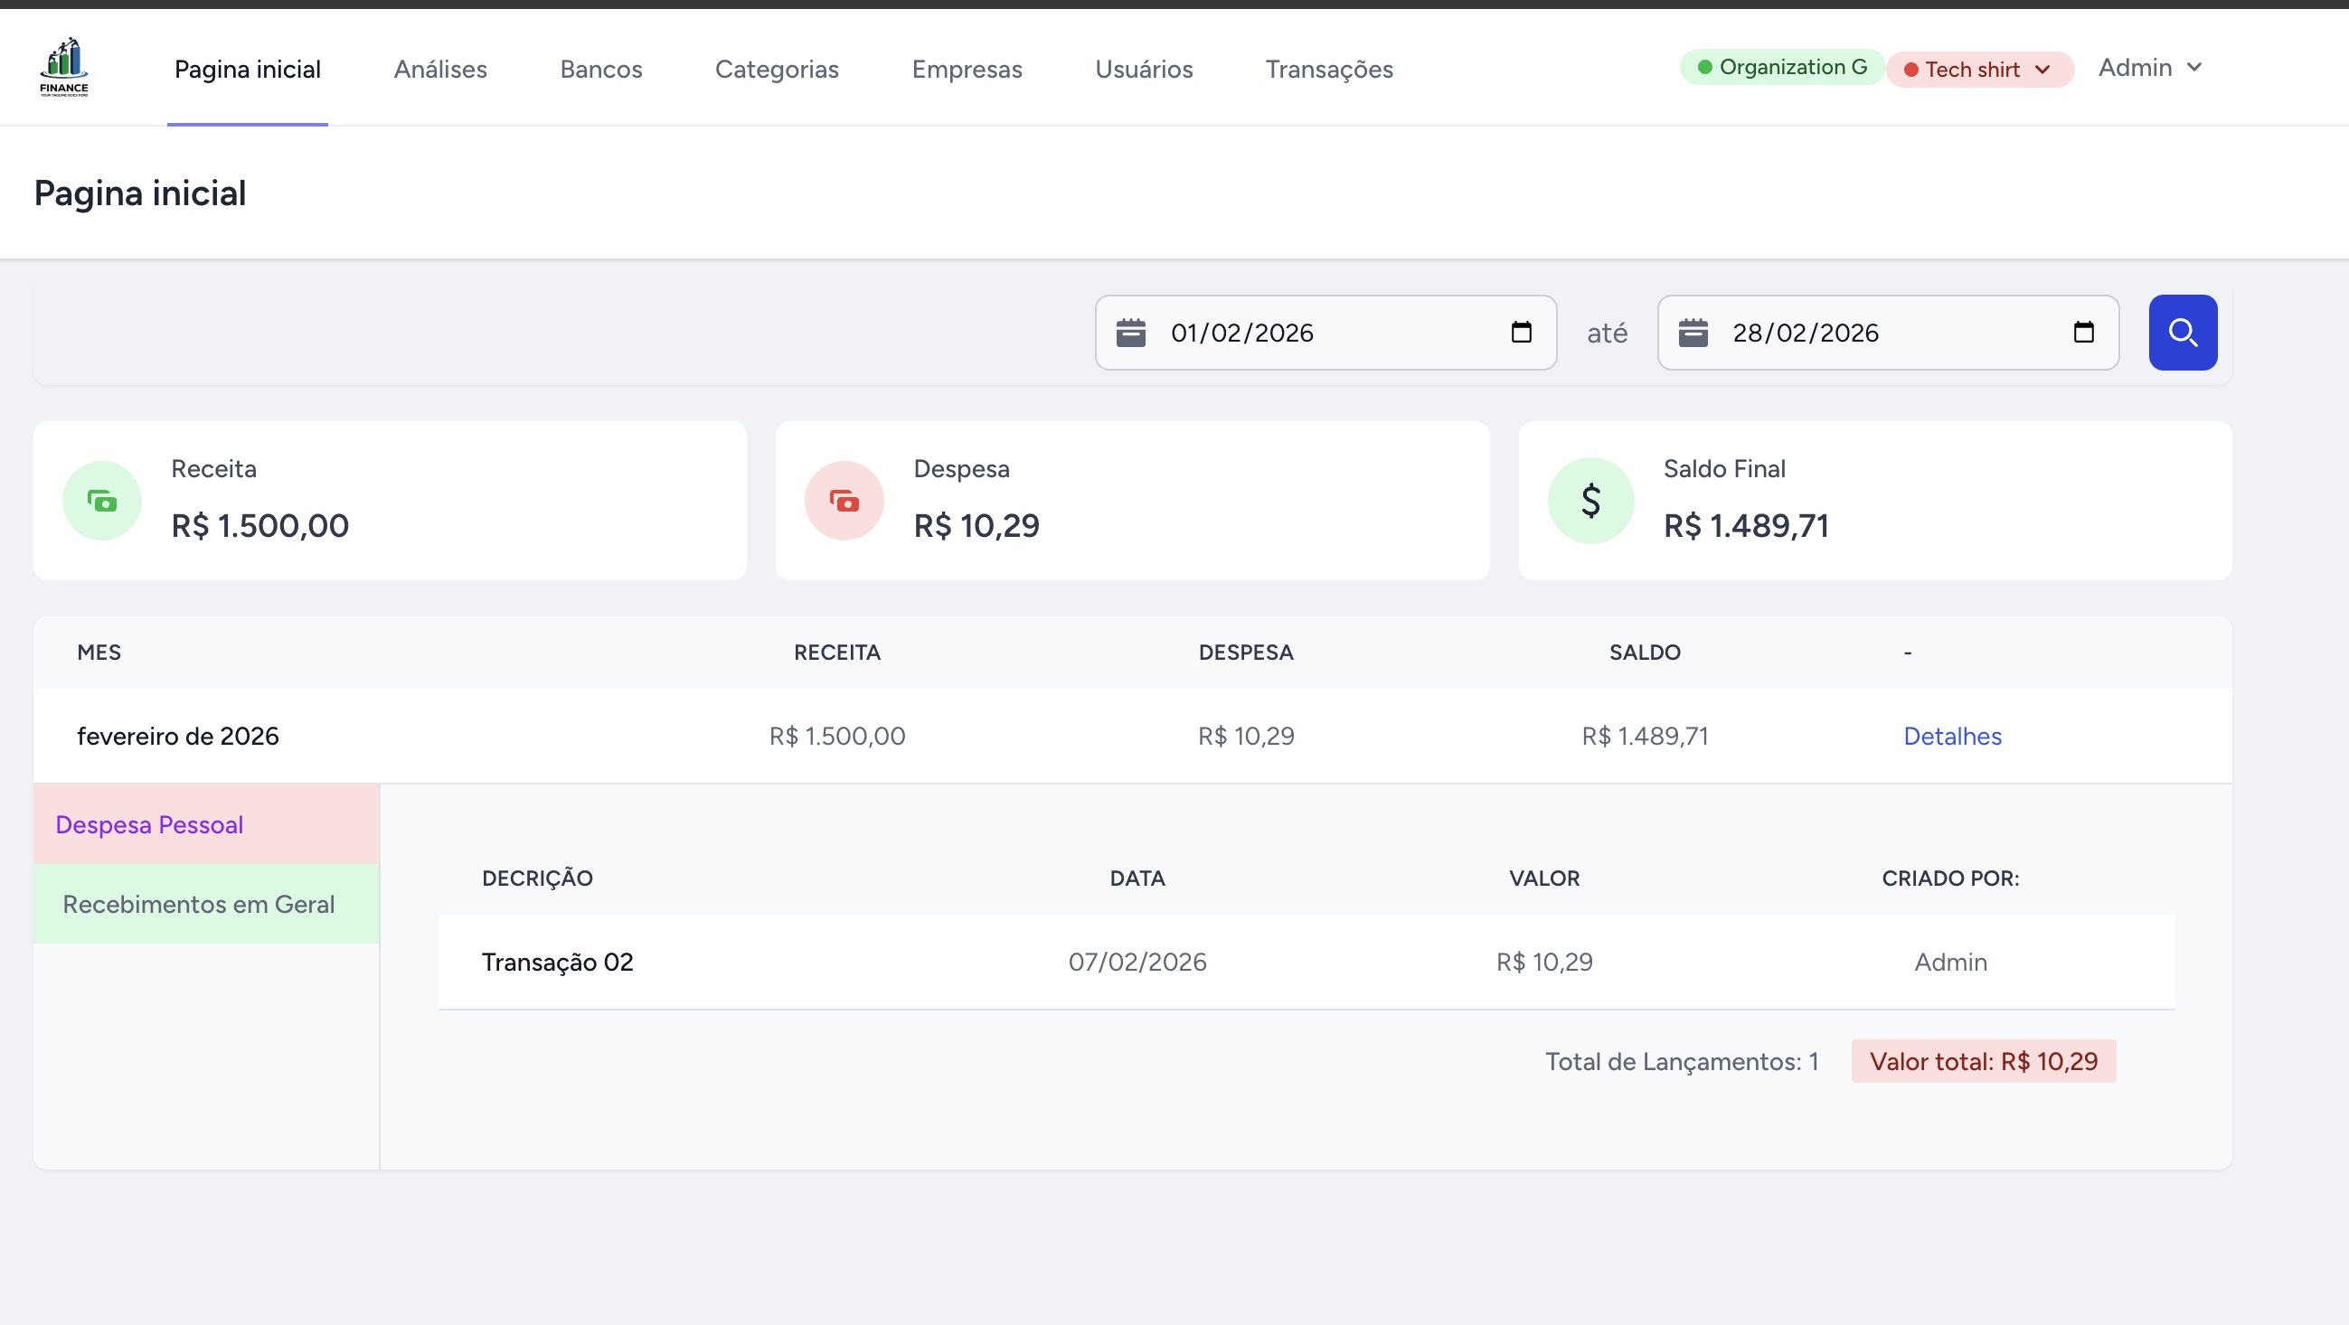Click the RECEITA column header
The image size is (2349, 1325).
(837, 653)
